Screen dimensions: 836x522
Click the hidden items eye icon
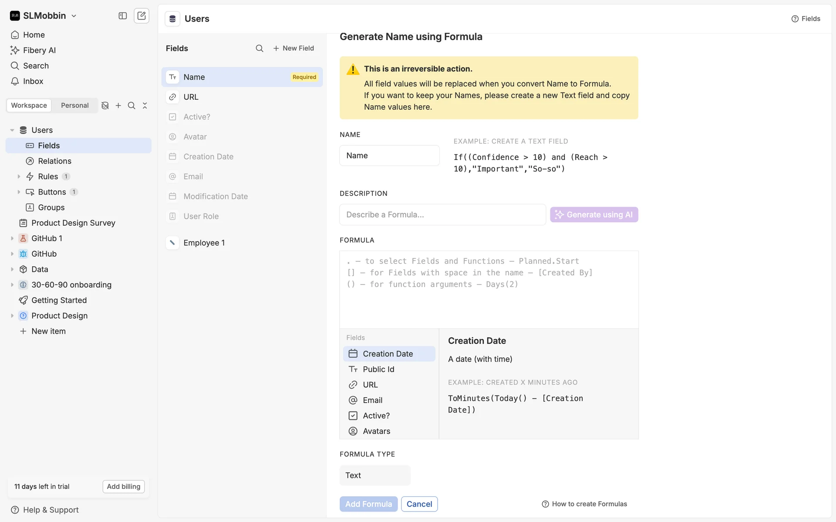105,106
